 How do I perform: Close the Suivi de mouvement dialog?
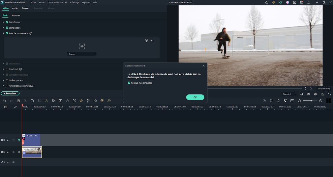[204, 65]
